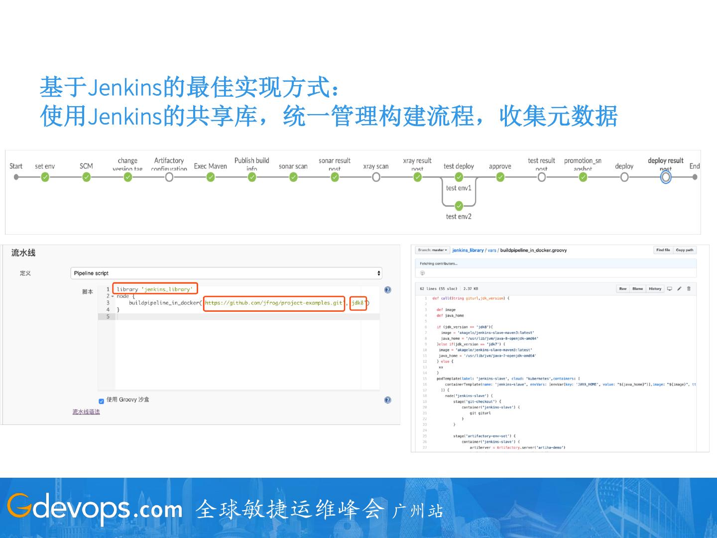Image resolution: width=717 pixels, height=538 pixels.
Task: Select the check node above 'test env1'
Action: coord(459,177)
